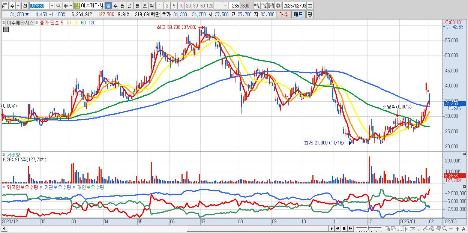Click the play button in chart replay
The width and height of the screenshot is (468, 233).
[332, 228]
